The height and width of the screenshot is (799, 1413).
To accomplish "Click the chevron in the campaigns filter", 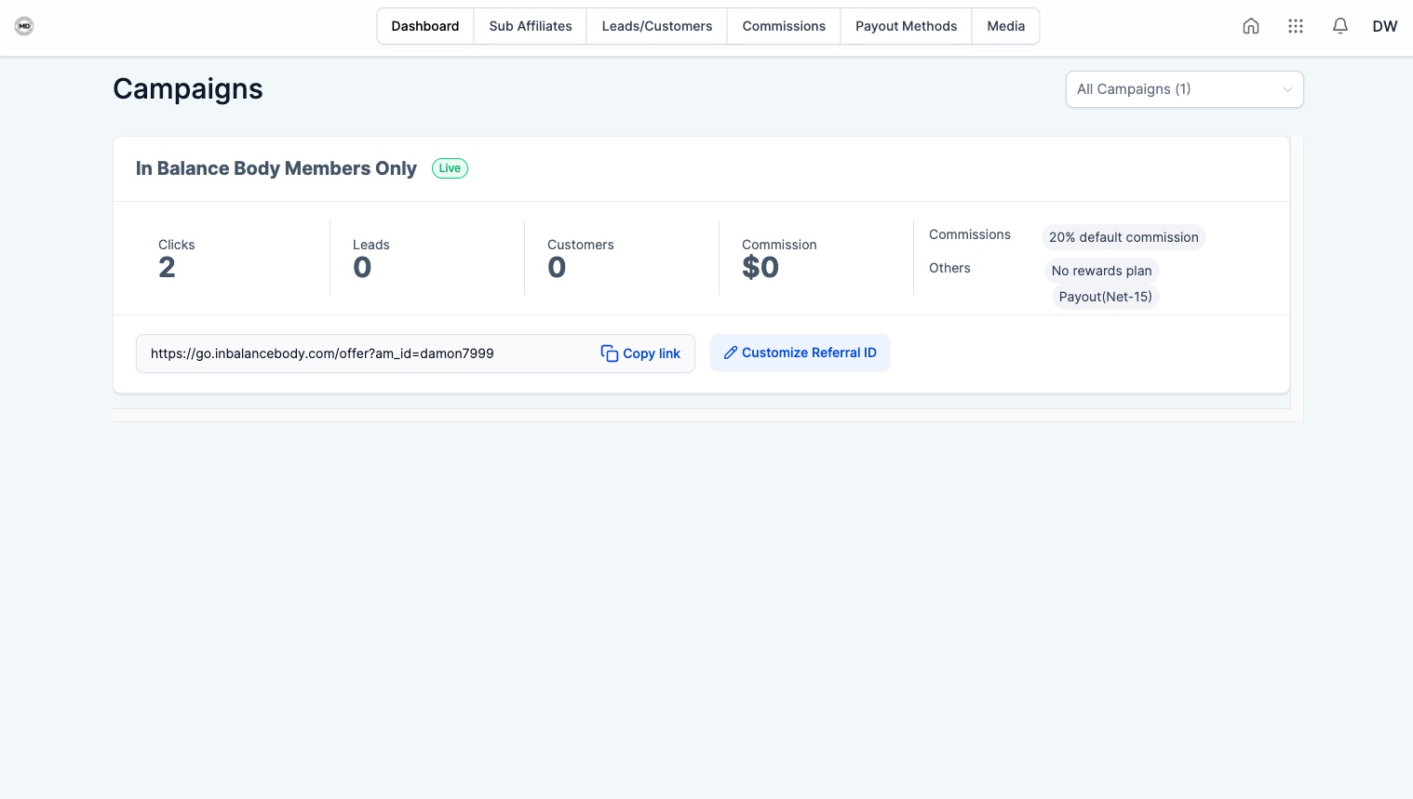I will (1287, 89).
